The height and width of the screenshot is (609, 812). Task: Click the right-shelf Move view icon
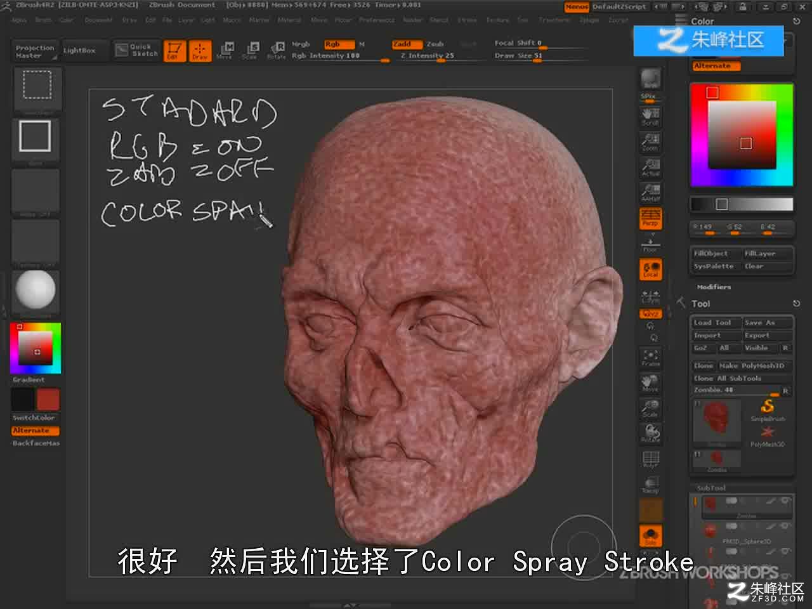point(650,383)
